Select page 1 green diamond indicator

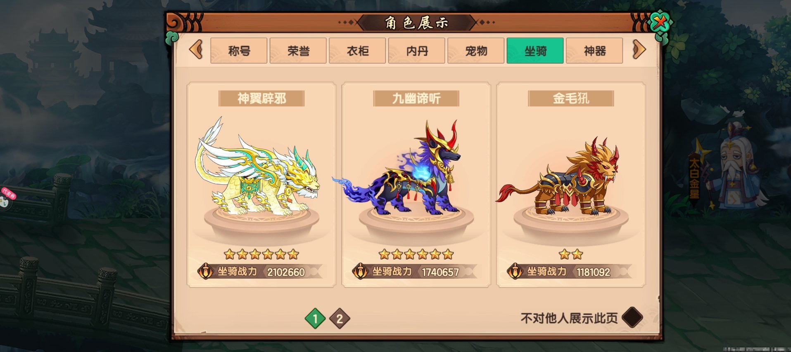click(x=315, y=319)
